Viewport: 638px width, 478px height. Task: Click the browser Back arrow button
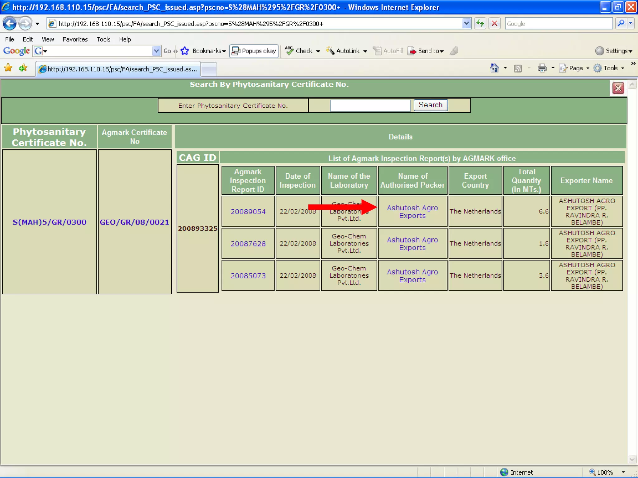[x=10, y=24]
